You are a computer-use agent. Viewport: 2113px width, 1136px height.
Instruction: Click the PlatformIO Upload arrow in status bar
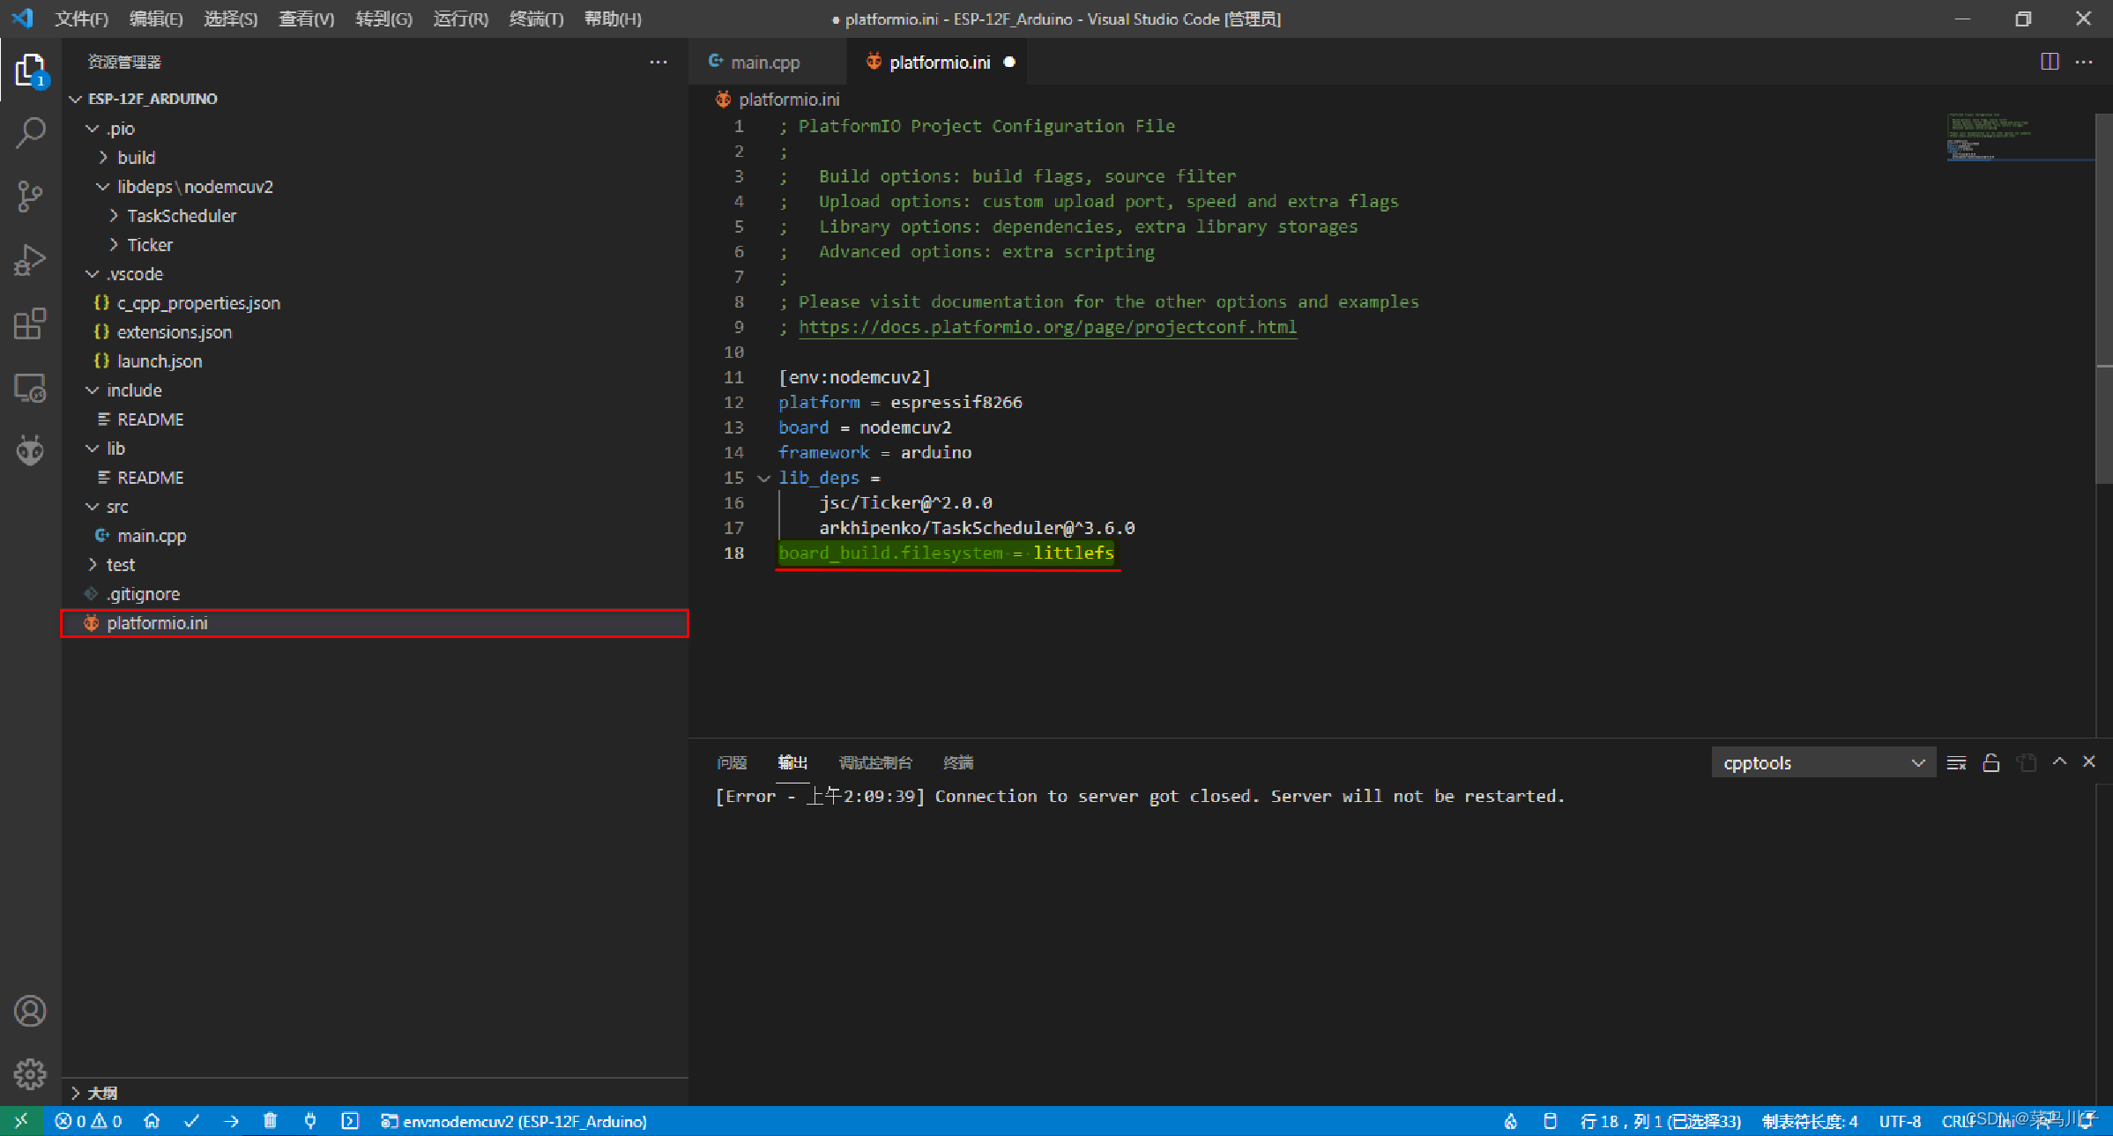click(231, 1121)
